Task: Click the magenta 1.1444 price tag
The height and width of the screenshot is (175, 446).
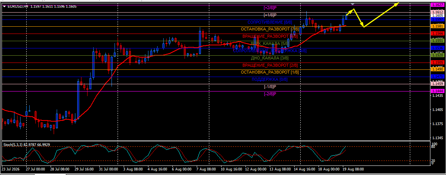Action: (437, 91)
